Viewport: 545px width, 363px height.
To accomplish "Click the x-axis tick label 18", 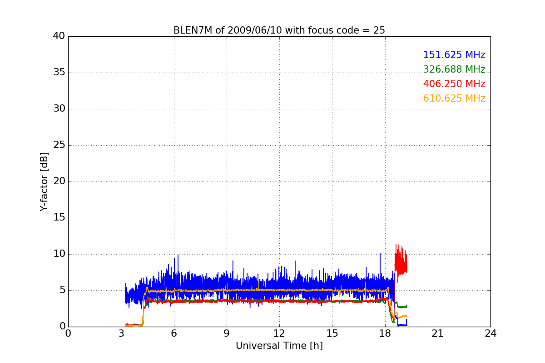I will click(385, 333).
